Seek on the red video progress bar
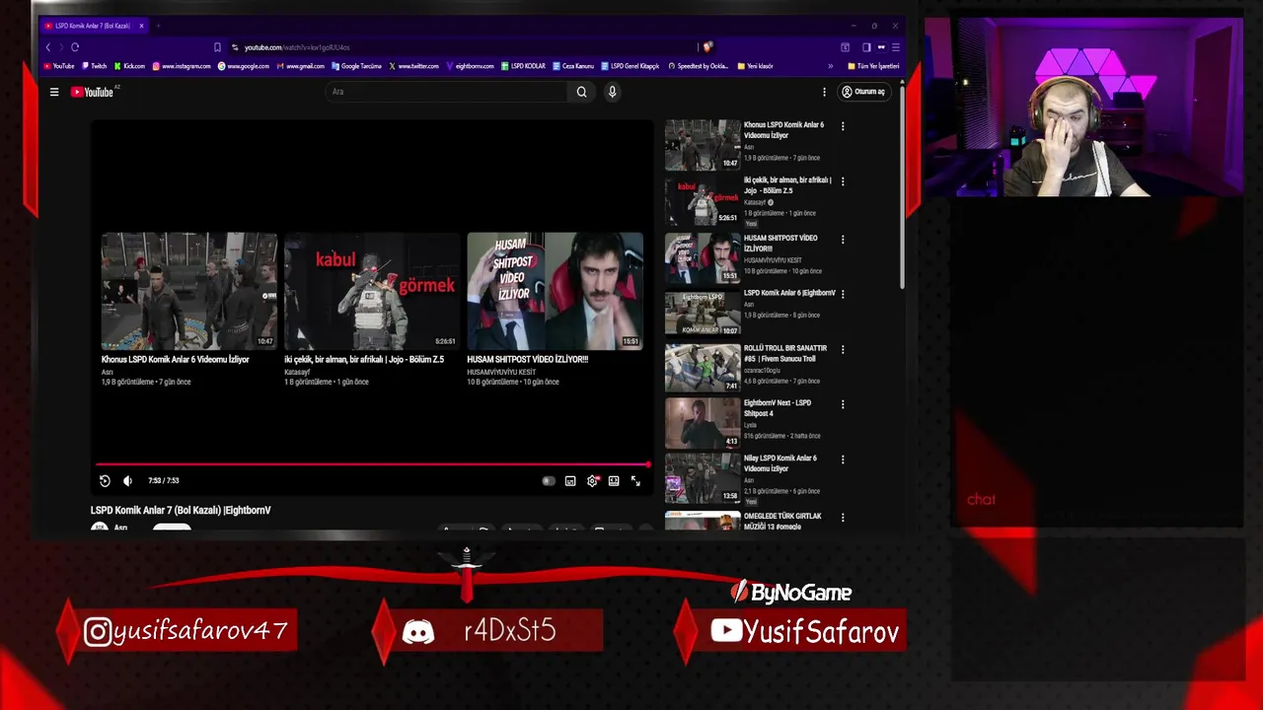This screenshot has width=1263, height=710. 373,463
